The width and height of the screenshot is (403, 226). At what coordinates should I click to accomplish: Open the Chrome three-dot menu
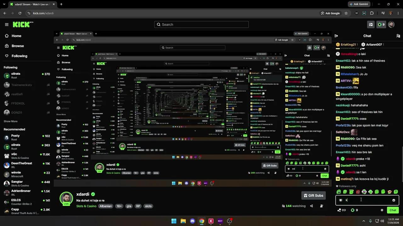click(398, 13)
